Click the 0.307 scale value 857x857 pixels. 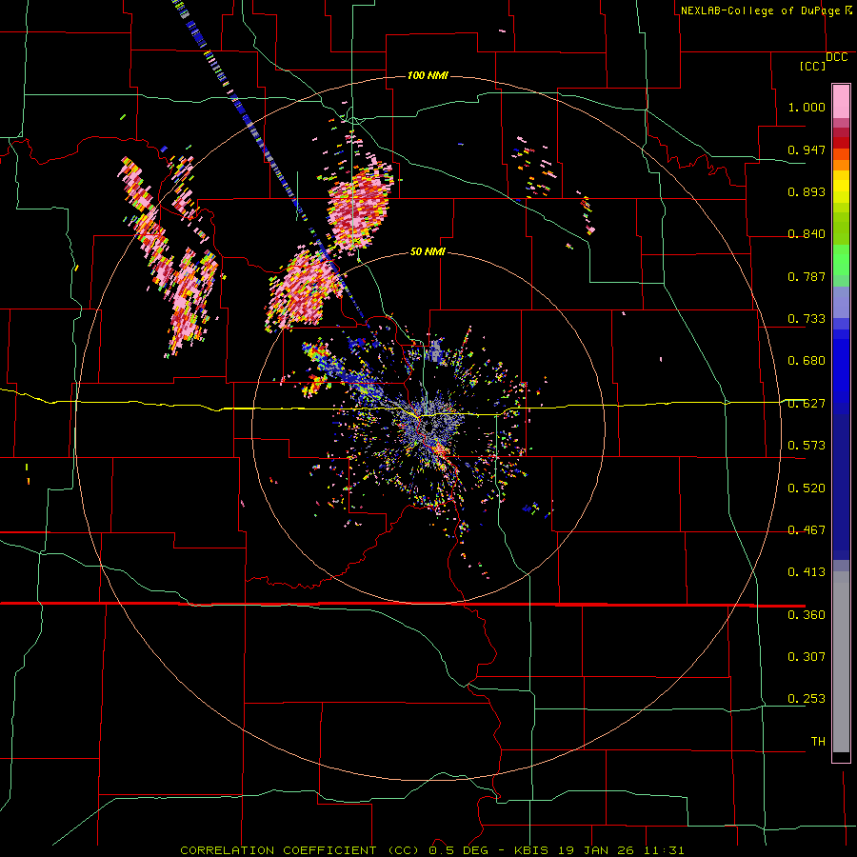pos(807,657)
